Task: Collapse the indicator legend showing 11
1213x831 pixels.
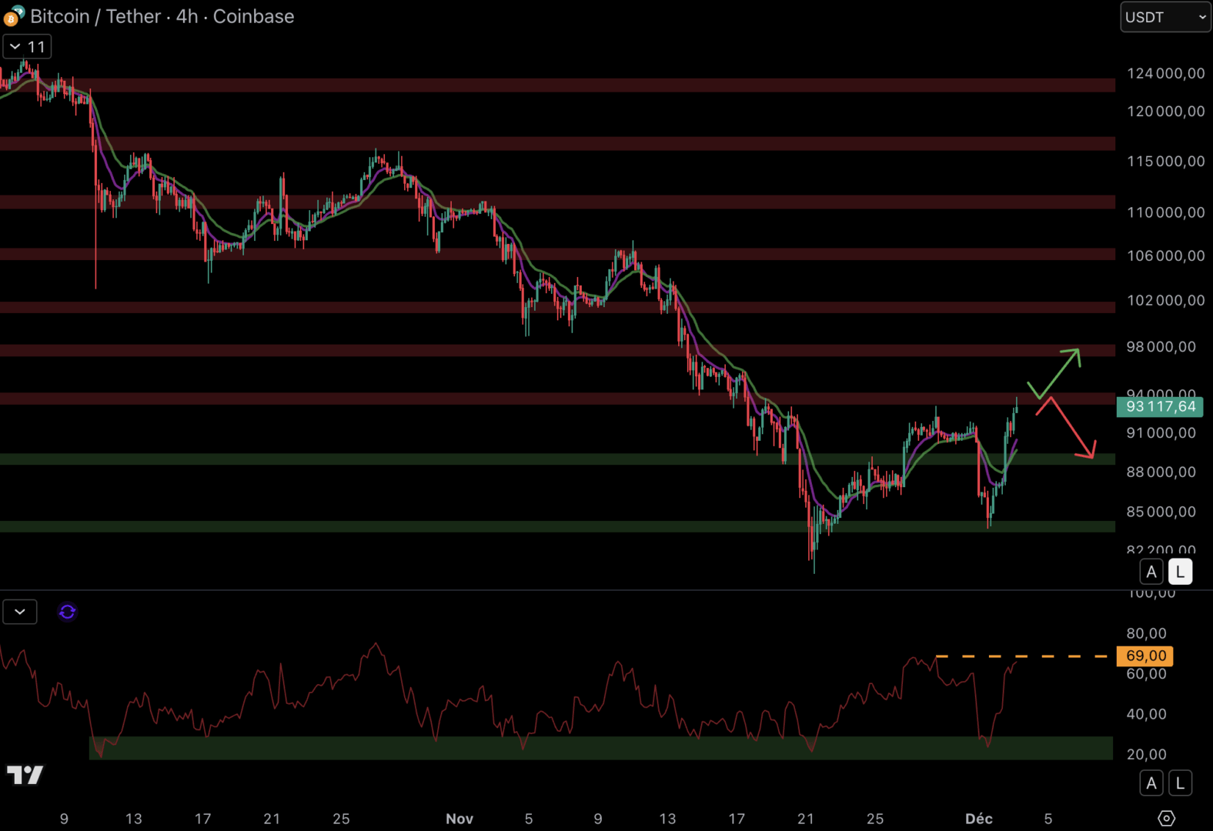Action: pos(27,47)
